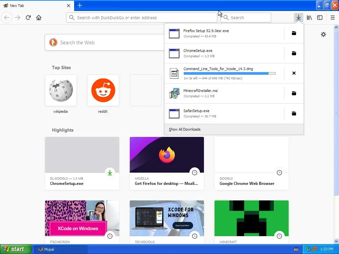Open Get Firefox for desktop highlight
The image size is (339, 254).
pyautogui.click(x=167, y=163)
